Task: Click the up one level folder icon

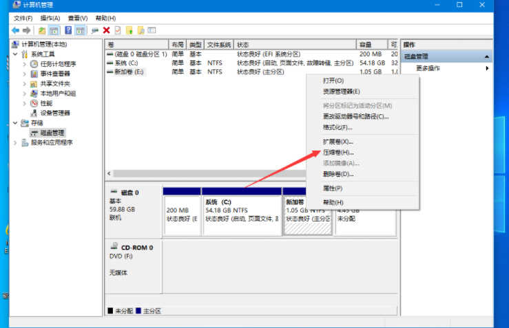Action: click(42, 30)
